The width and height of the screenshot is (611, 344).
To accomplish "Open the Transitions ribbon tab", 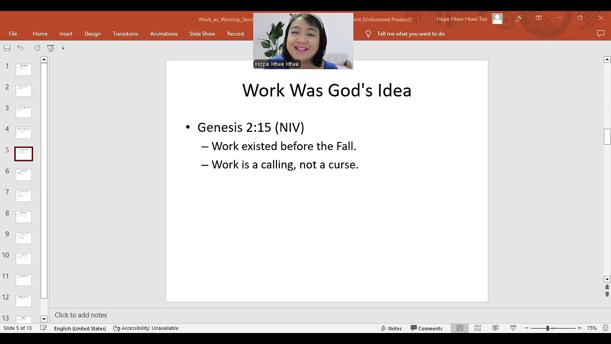I will [126, 33].
